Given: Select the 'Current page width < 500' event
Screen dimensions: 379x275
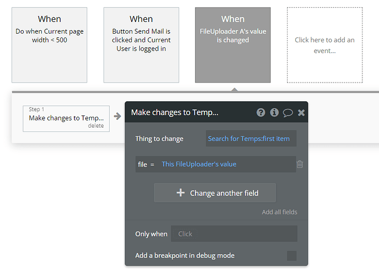Looking at the screenshot, I should [50, 45].
